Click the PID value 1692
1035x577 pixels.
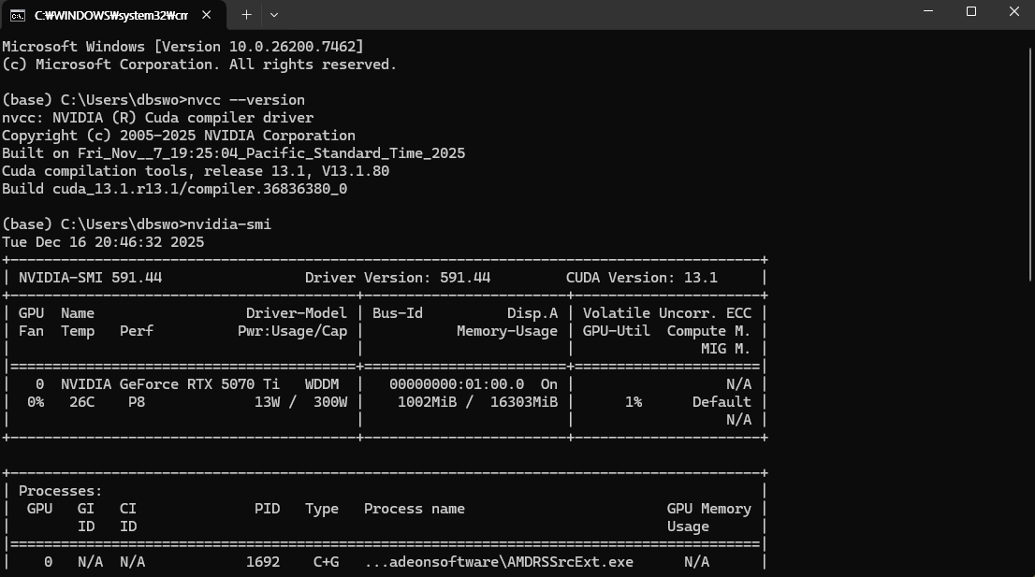(262, 562)
